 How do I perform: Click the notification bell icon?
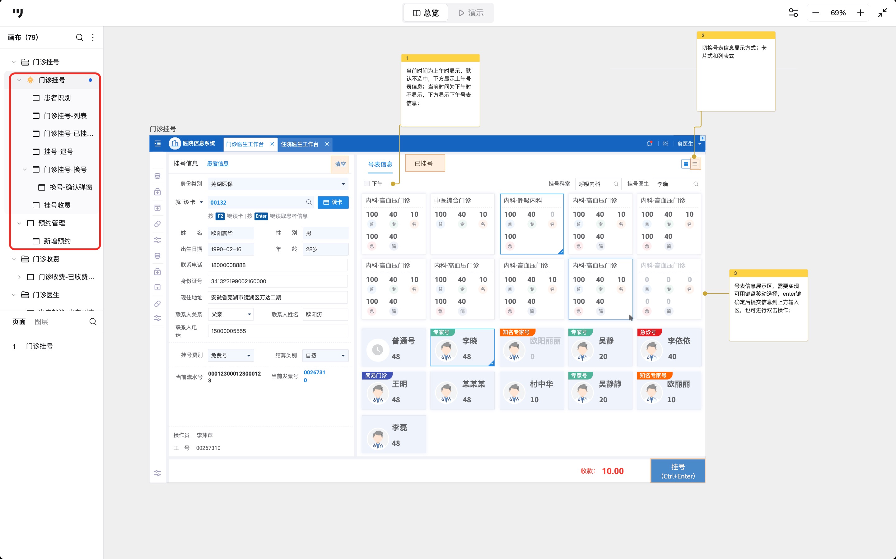coord(649,143)
